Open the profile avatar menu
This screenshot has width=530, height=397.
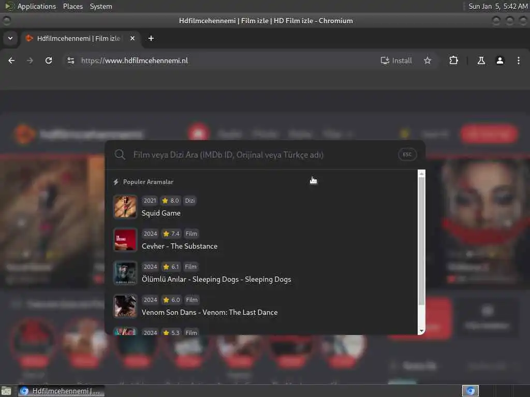tap(500, 60)
